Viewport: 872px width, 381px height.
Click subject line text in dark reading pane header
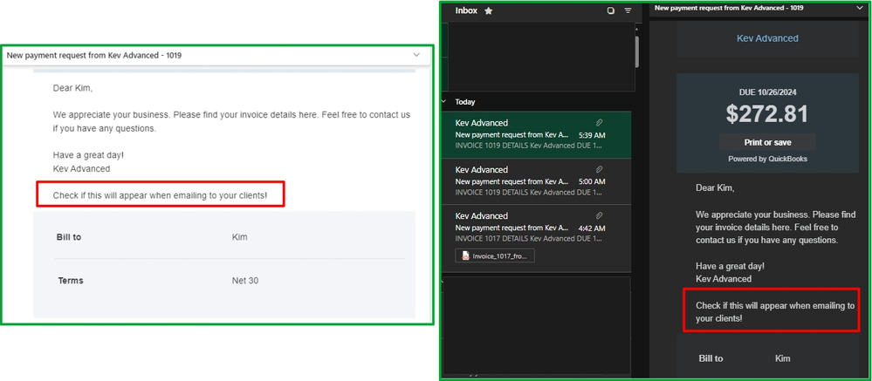point(729,8)
